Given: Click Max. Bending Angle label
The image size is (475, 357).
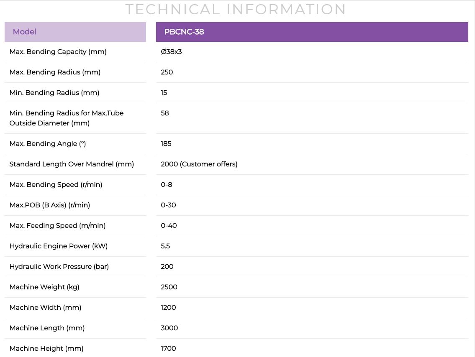Looking at the screenshot, I should coord(48,144).
